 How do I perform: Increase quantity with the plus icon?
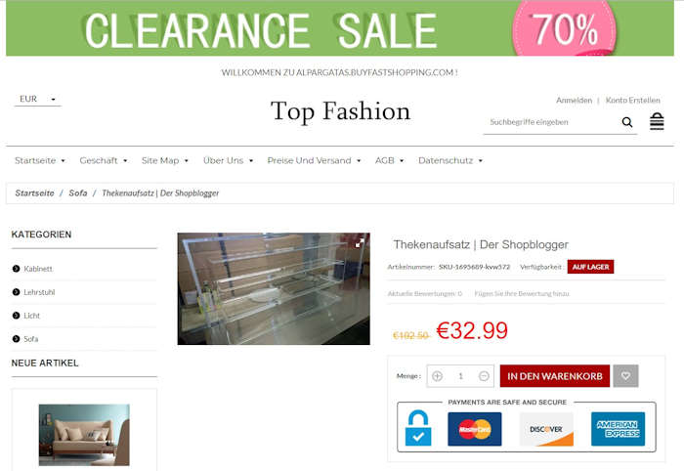coord(437,376)
